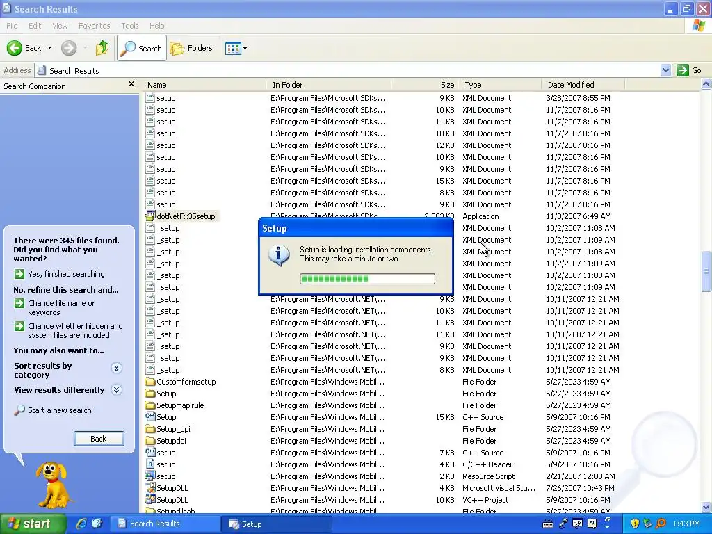The height and width of the screenshot is (534, 712).
Task: Click the VC++ Project SetupDLL icon
Action: point(150,499)
